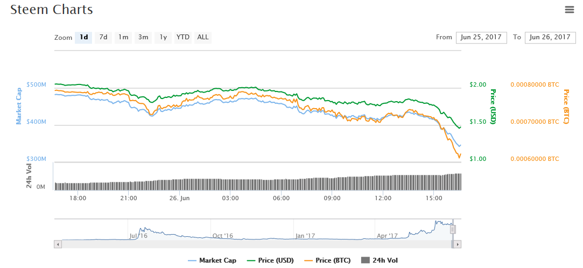Click Jan '17 in navigator timeline
Screen dimensions: 583x268
tap(305, 236)
